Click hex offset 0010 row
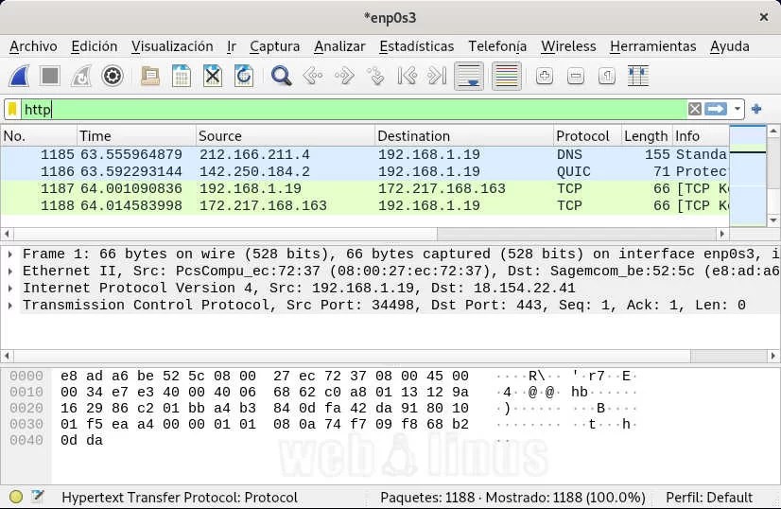Image resolution: width=781 pixels, height=509 pixels. pyautogui.click(x=26, y=392)
